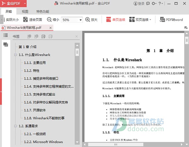Image resolution: width=189 pixels, height=147 pixels.
Task: Click horizontal scroll right arrow
Action: coord(182,144)
